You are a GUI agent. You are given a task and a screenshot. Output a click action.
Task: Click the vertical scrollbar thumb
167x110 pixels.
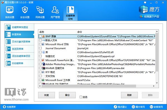point(157,52)
